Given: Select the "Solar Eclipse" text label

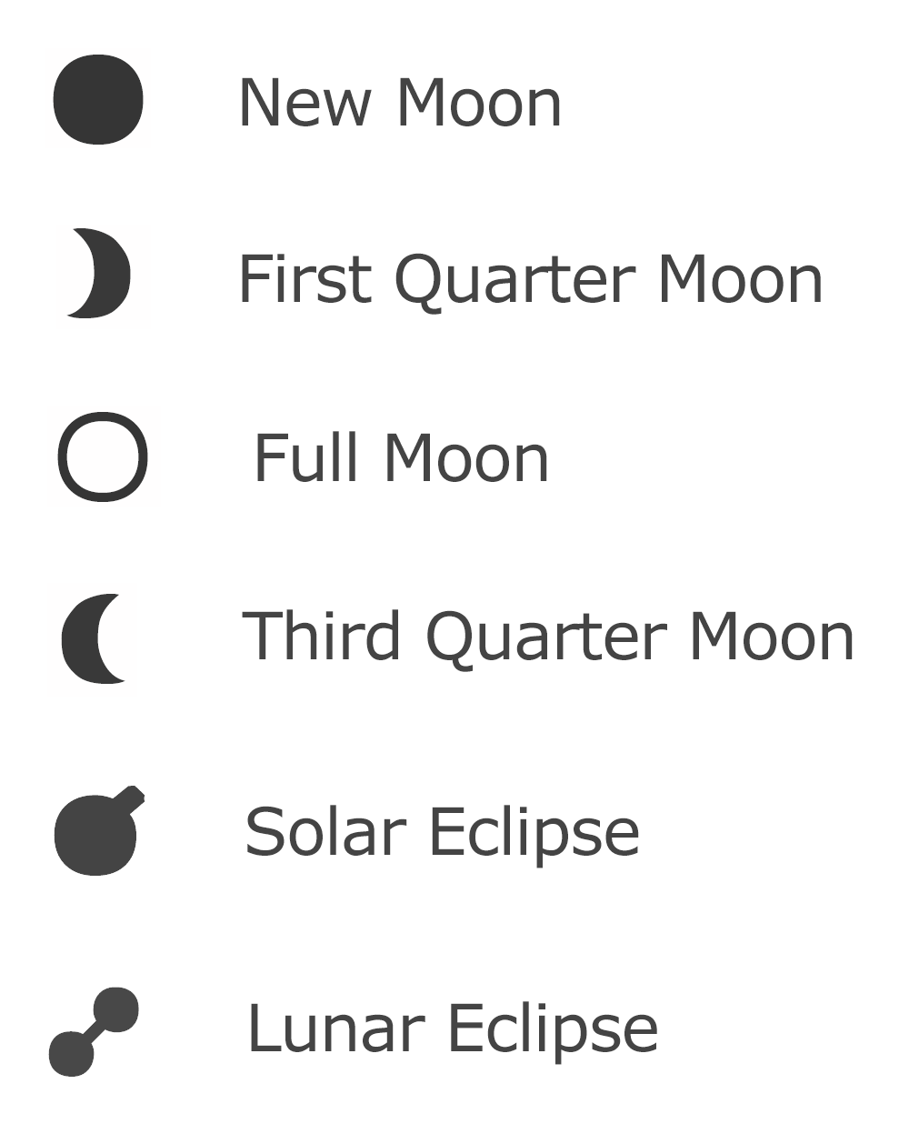Looking at the screenshot, I should pyautogui.click(x=442, y=832).
